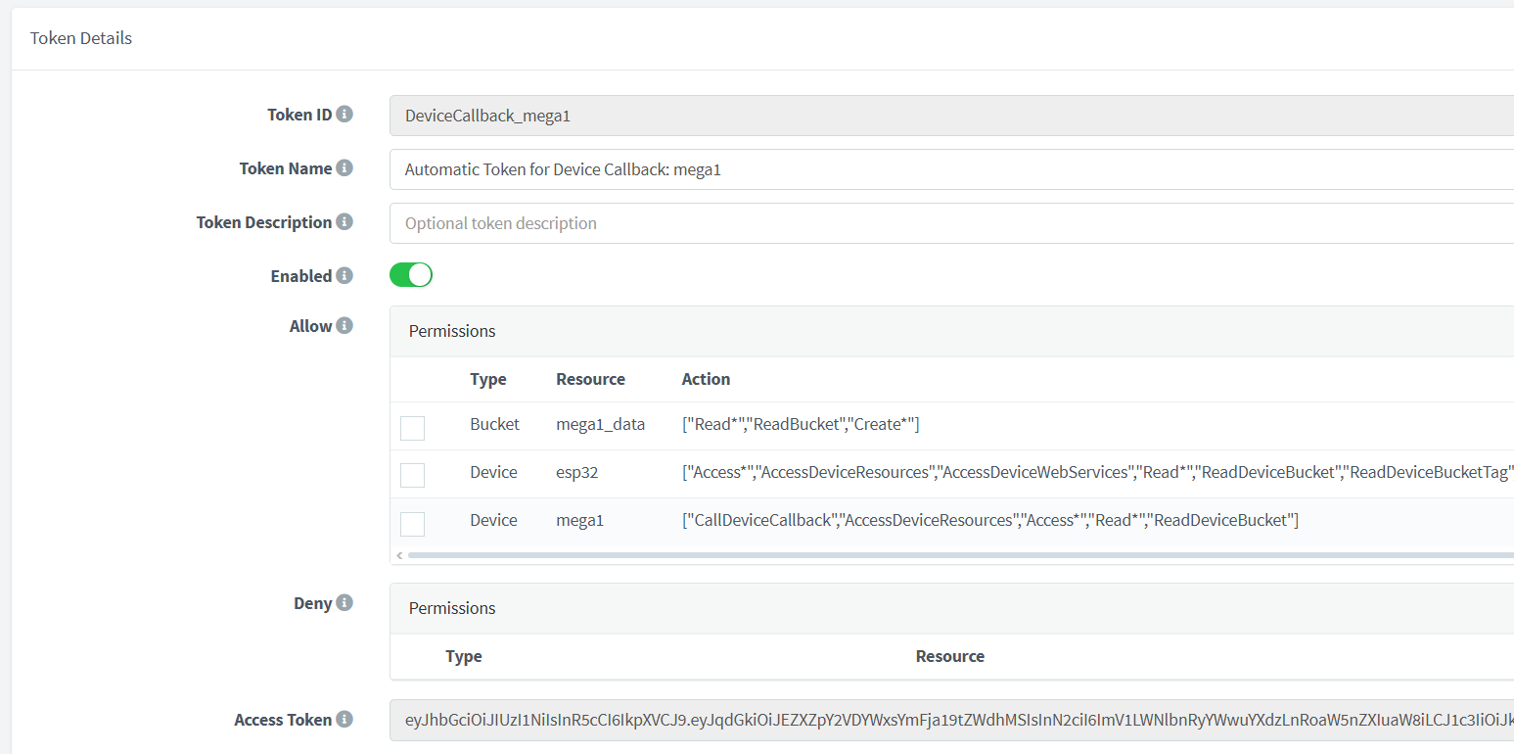Click the Access Token value field
1514x754 pixels.
[949, 721]
